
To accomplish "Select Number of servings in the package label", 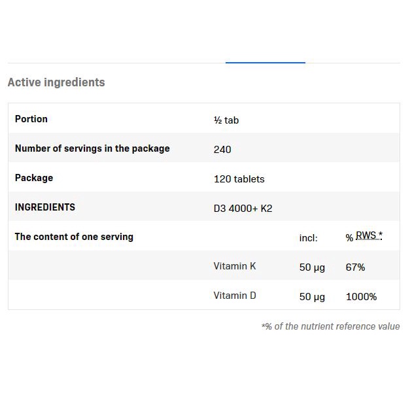I will [92, 148].
